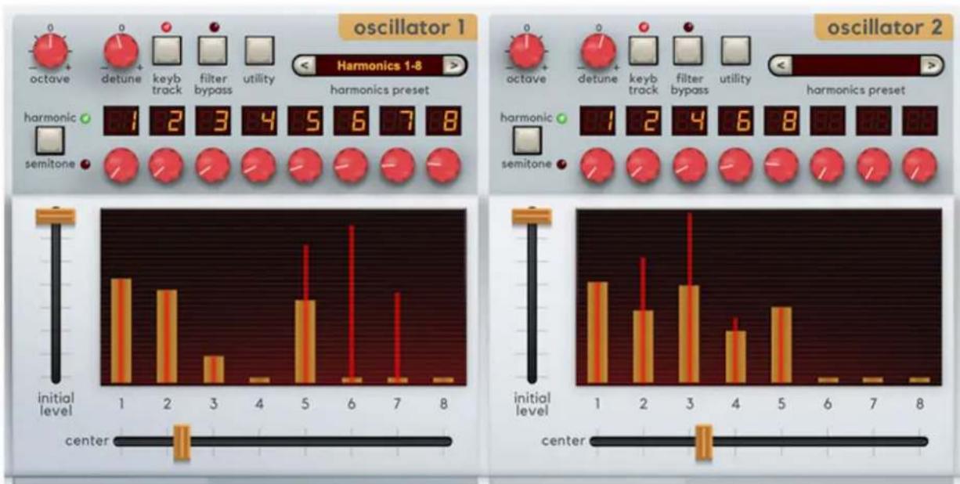Select previous harmonics preset in oscillator 2

781,65
